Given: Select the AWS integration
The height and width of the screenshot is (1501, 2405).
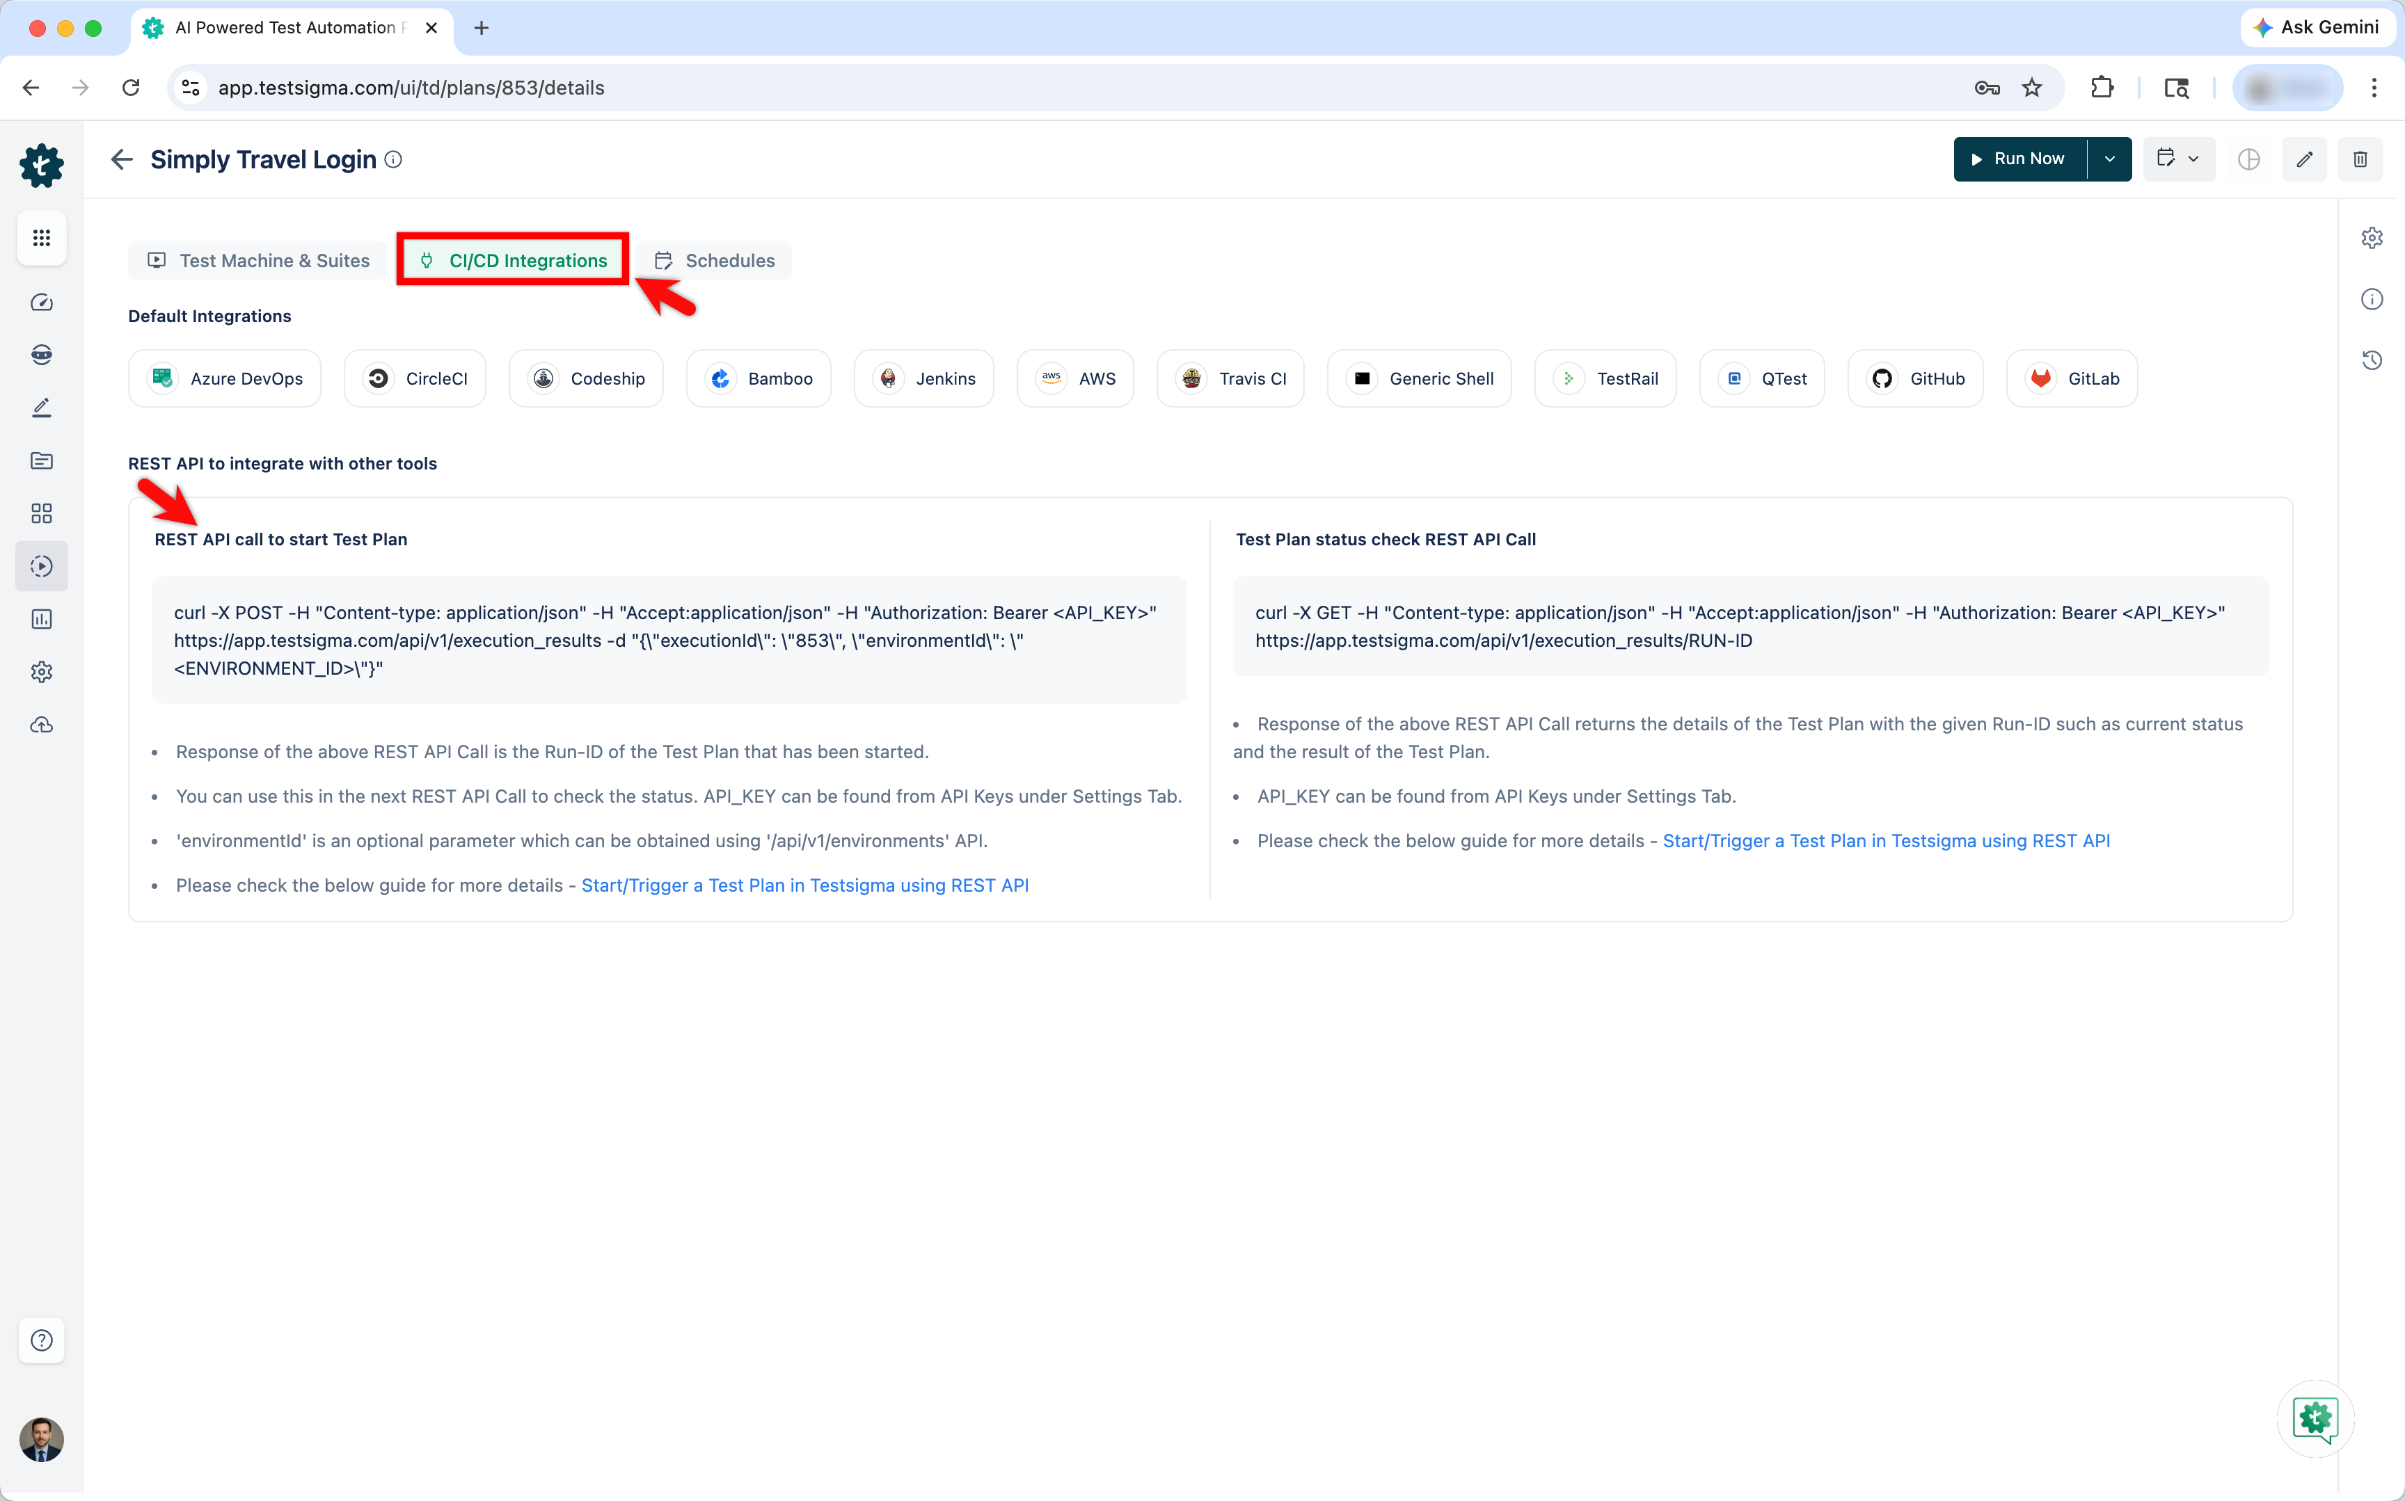Looking at the screenshot, I should tap(1075, 378).
